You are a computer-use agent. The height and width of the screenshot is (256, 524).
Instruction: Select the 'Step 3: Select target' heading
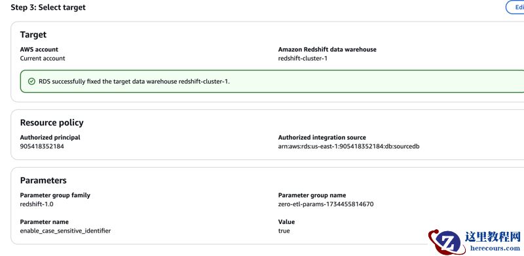pos(48,7)
